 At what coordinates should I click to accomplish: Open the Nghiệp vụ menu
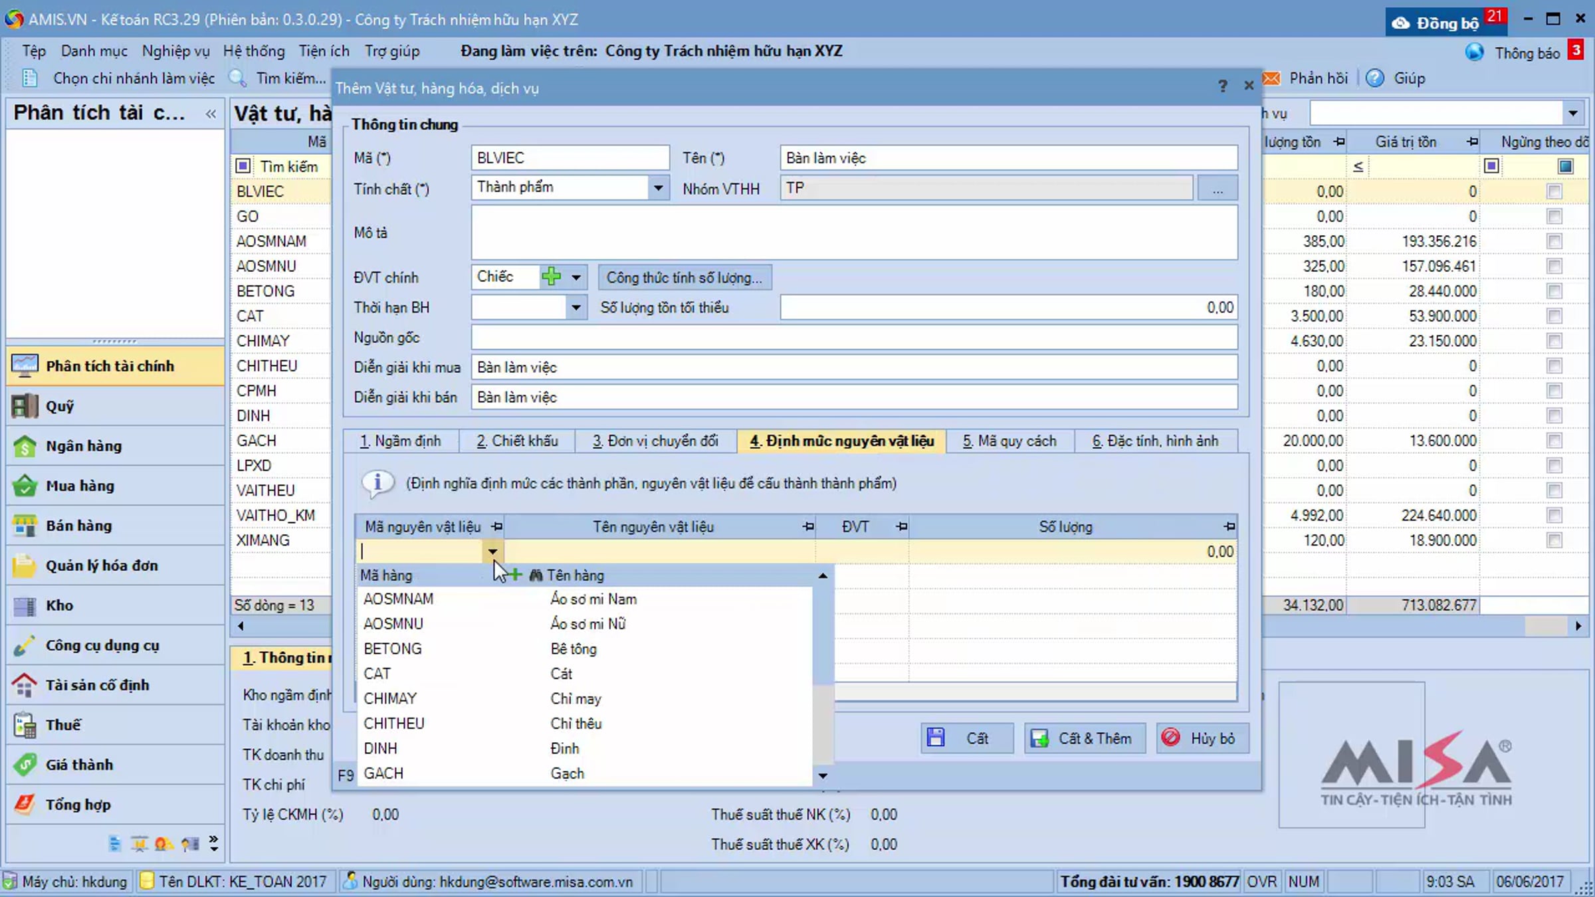(x=175, y=51)
